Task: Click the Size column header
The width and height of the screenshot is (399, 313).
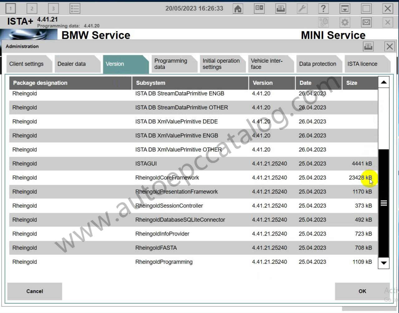Action: (360, 83)
